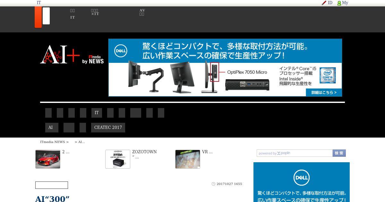Open the red car article thumbnail
The height and width of the screenshot is (202, 385).
pyautogui.click(x=48, y=159)
